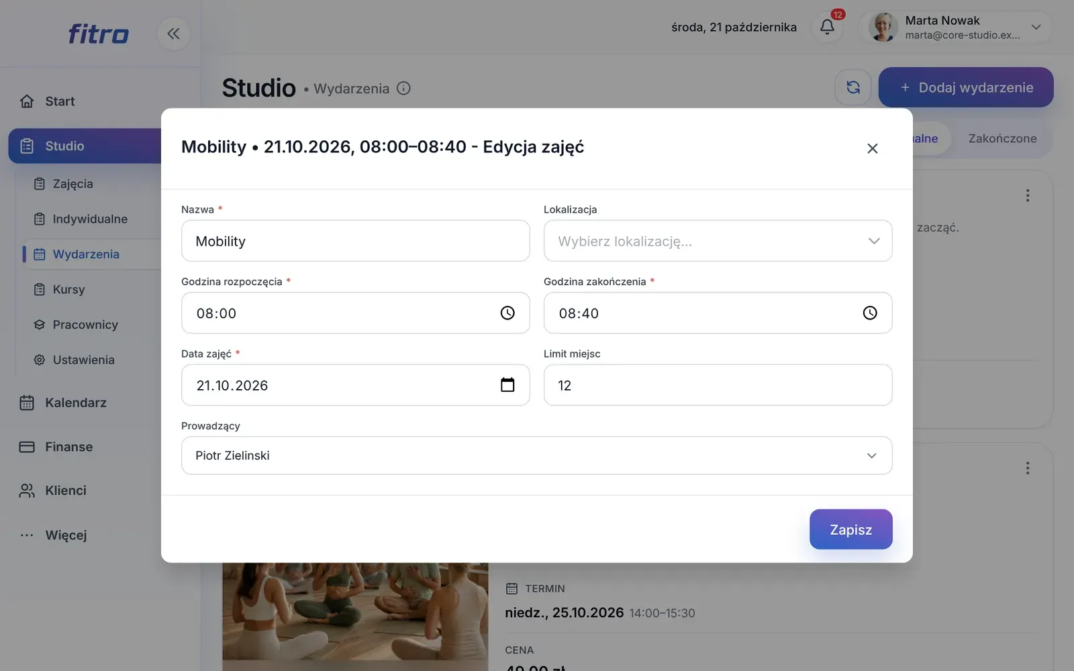Close the Edycja zajęć dialog
This screenshot has height=671, width=1074.
[x=872, y=148]
